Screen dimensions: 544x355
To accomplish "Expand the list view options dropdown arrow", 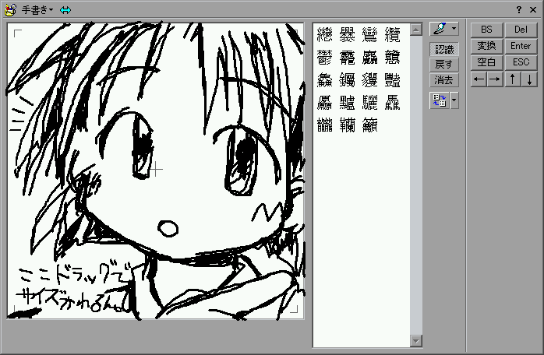I will (454, 100).
